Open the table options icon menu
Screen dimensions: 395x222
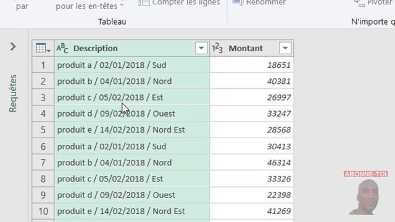coord(43,48)
